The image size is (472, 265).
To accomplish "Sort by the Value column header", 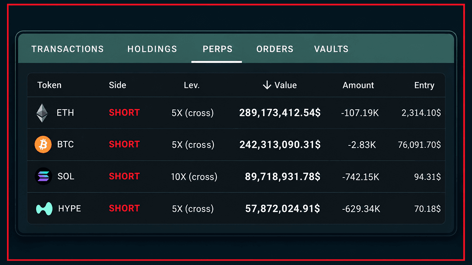I will [285, 85].
